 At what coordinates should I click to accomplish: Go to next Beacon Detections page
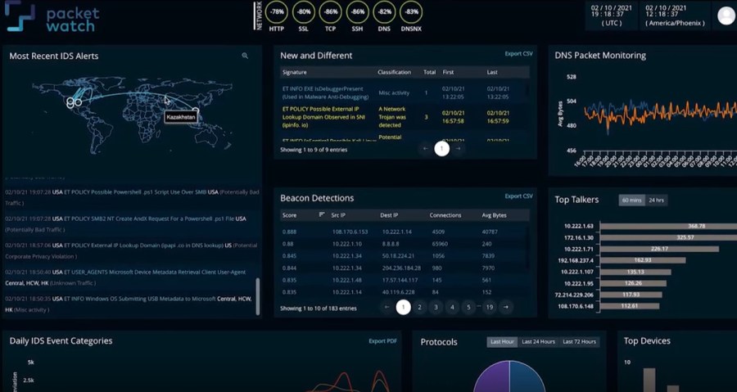point(506,307)
